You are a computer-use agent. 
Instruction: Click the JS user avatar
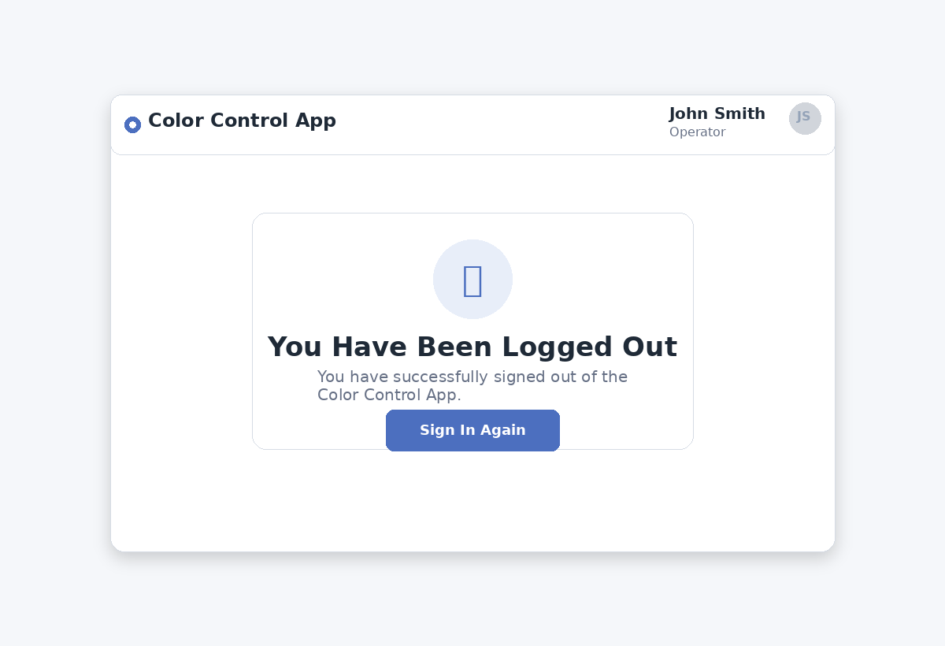(805, 118)
